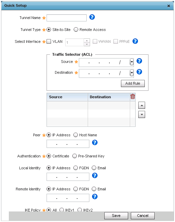Open help for Traffic Selector Source
The height and width of the screenshot is (222, 175).
[x=139, y=61]
